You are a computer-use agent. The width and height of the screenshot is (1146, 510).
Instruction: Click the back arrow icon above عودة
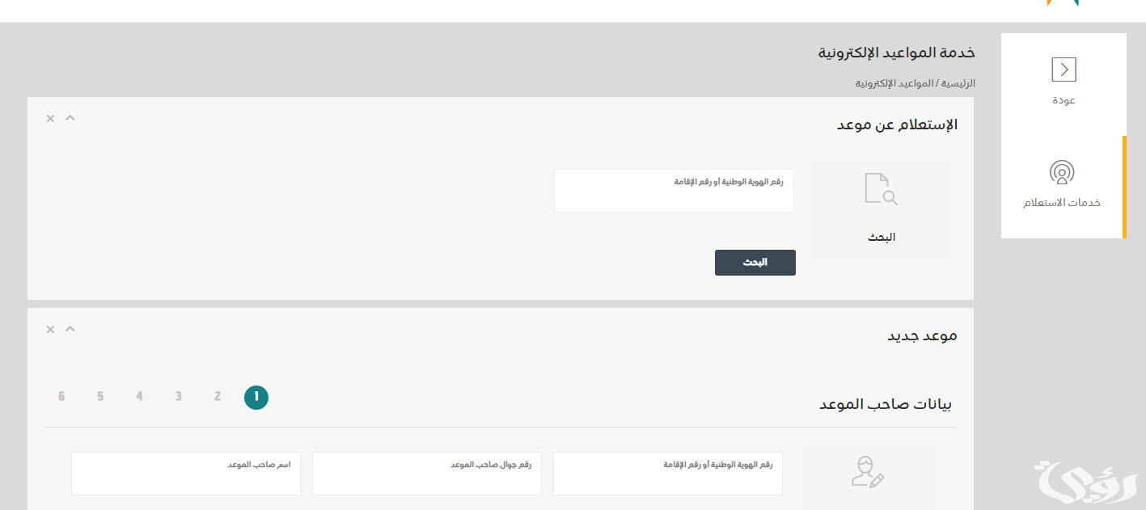pos(1064,70)
